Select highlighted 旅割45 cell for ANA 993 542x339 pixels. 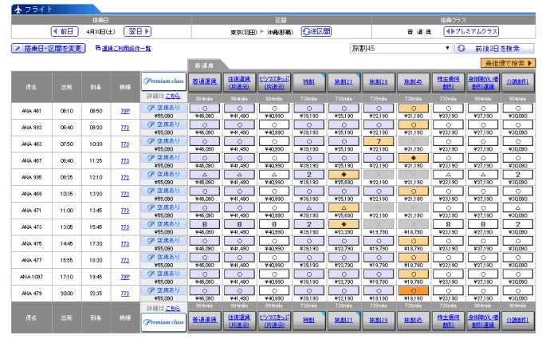coord(414,125)
